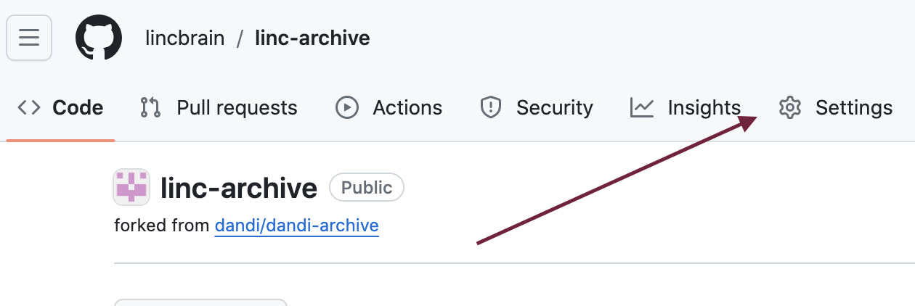The width and height of the screenshot is (915, 306).
Task: Click the GitHub Octocat logo
Action: tap(99, 38)
